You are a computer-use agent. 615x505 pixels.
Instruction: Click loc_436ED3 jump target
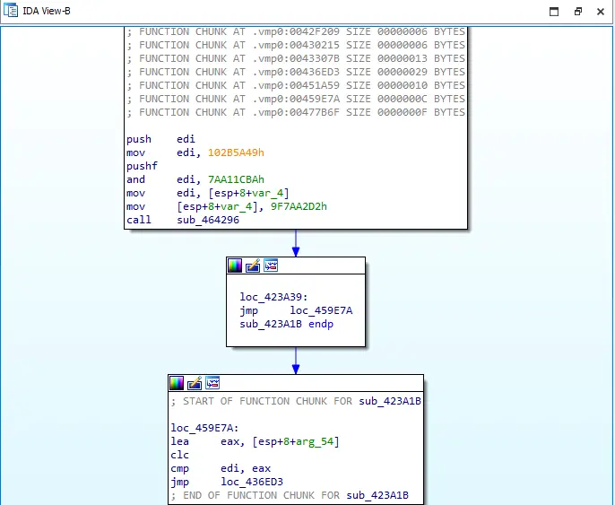tap(252, 482)
